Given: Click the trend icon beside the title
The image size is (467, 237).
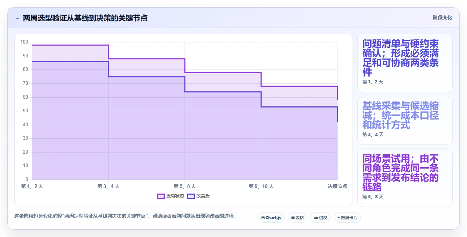Looking at the screenshot, I should [x=17, y=18].
